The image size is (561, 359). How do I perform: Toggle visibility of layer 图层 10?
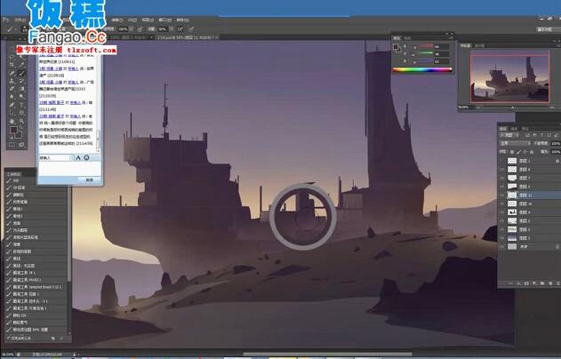click(x=502, y=203)
